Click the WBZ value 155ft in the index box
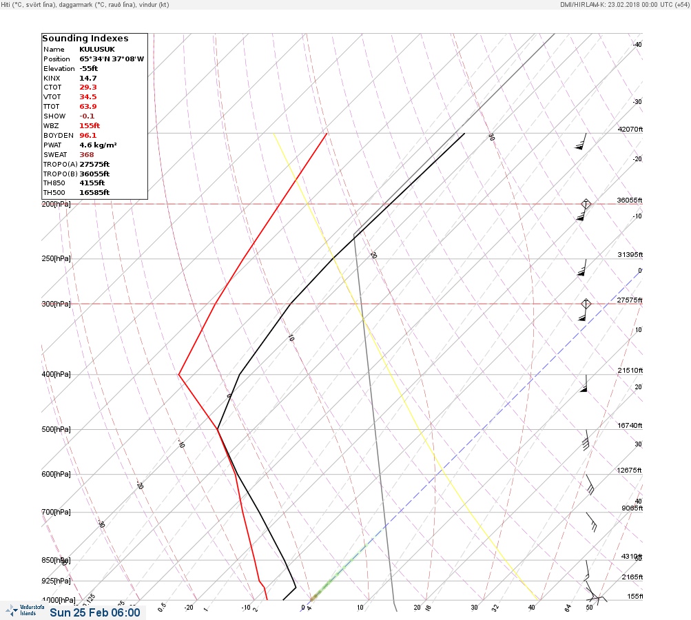 [x=90, y=125]
